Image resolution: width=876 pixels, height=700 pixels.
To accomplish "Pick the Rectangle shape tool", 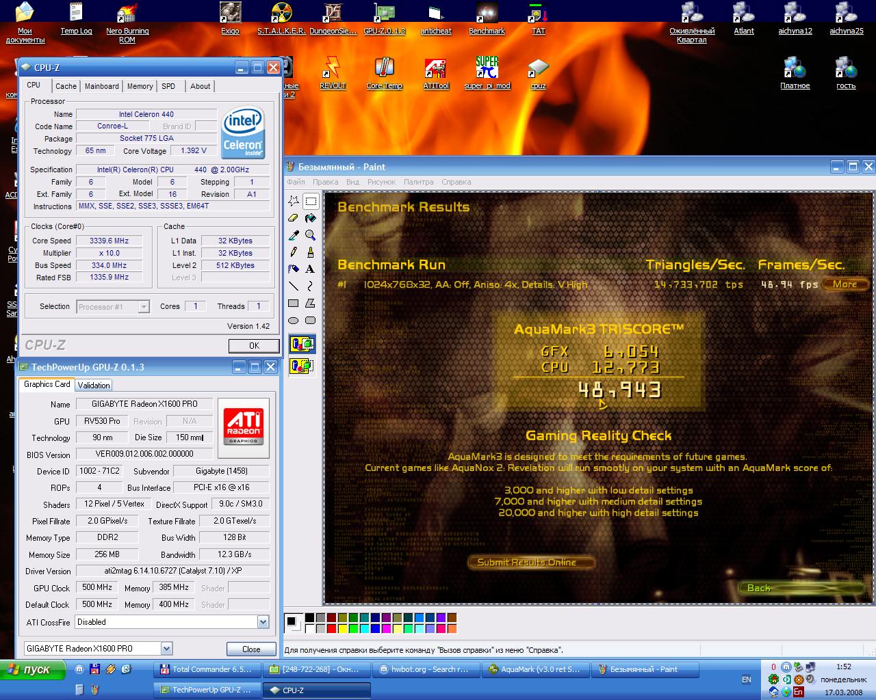I will [x=294, y=304].
